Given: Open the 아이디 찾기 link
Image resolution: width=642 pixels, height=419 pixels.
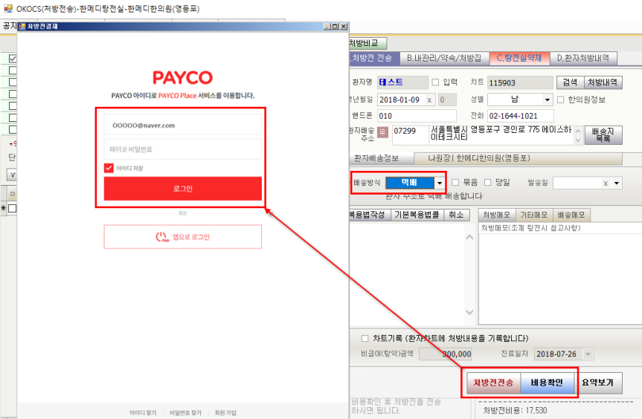Looking at the screenshot, I should (143, 413).
